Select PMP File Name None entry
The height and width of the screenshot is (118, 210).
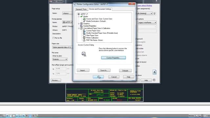94,40
